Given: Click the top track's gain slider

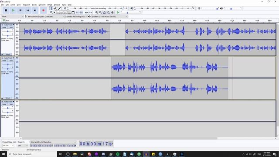Looking at the screenshot, I should (x=7, y=31).
